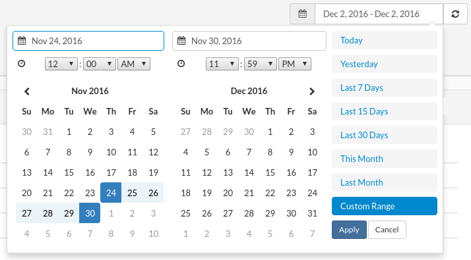
Task: Click the clock icon beside the end time
Action: (x=181, y=64)
